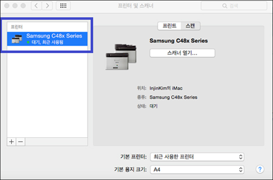Click the 검색 search field

point(234,6)
